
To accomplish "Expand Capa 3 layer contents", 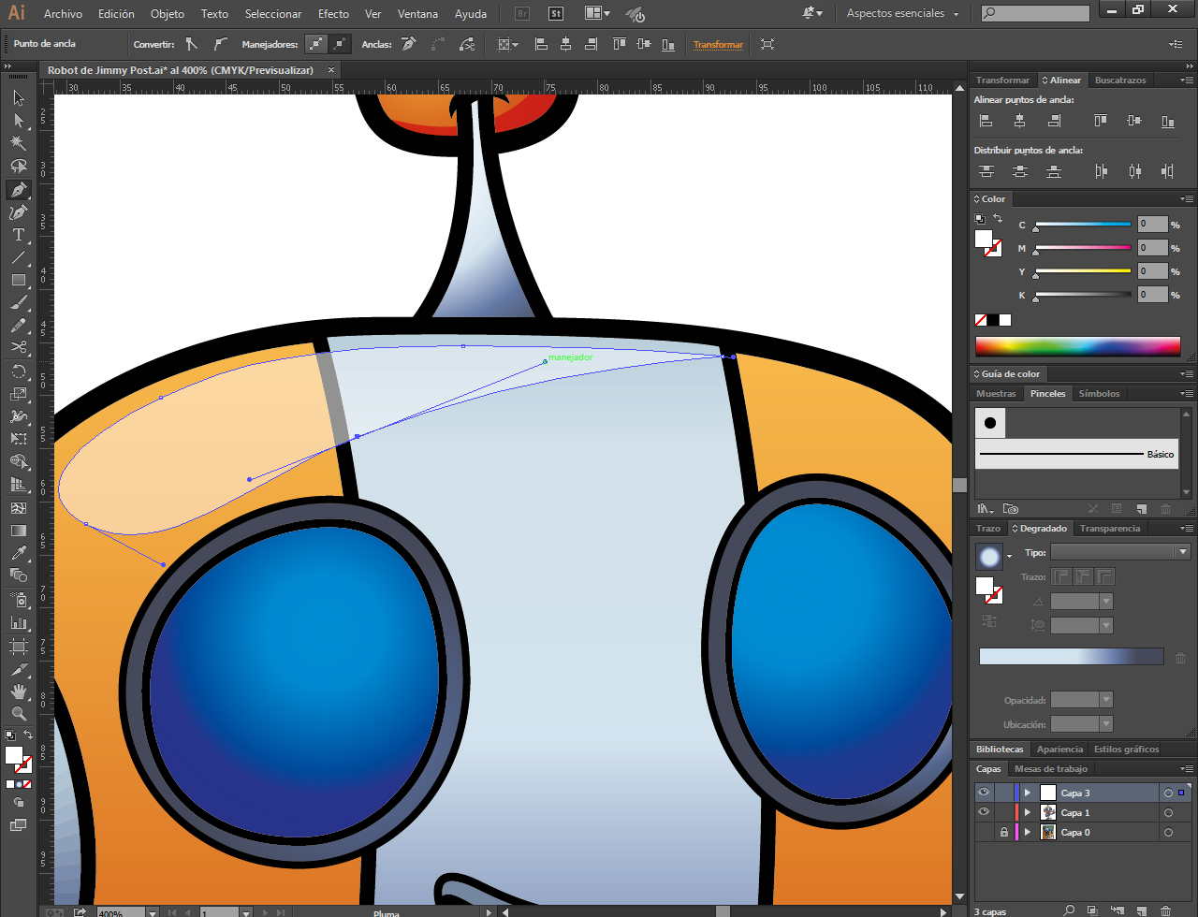I will click(x=1027, y=793).
